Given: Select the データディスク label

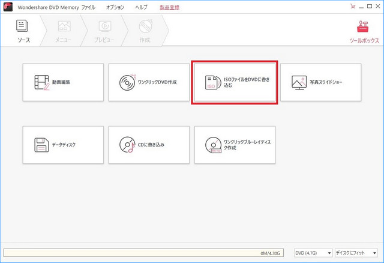Looking at the screenshot, I should [64, 145].
